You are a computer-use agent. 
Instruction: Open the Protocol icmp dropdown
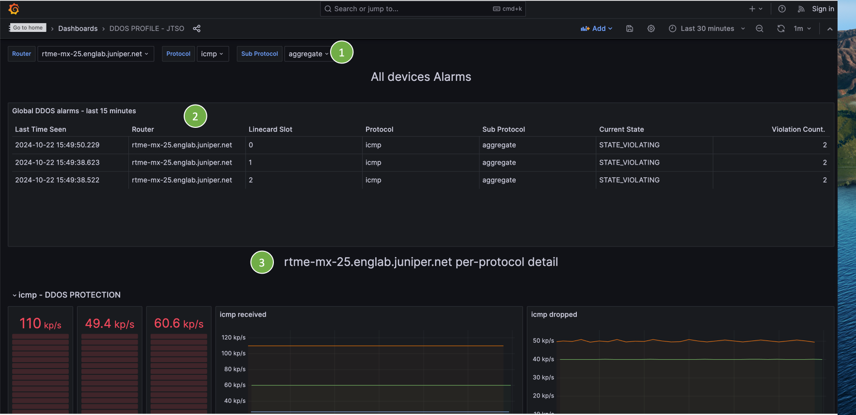pyautogui.click(x=212, y=54)
